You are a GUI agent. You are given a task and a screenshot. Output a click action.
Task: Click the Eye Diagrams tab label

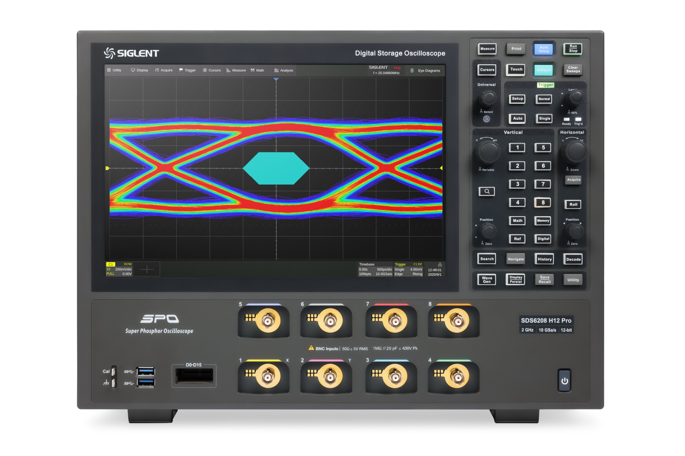point(428,70)
